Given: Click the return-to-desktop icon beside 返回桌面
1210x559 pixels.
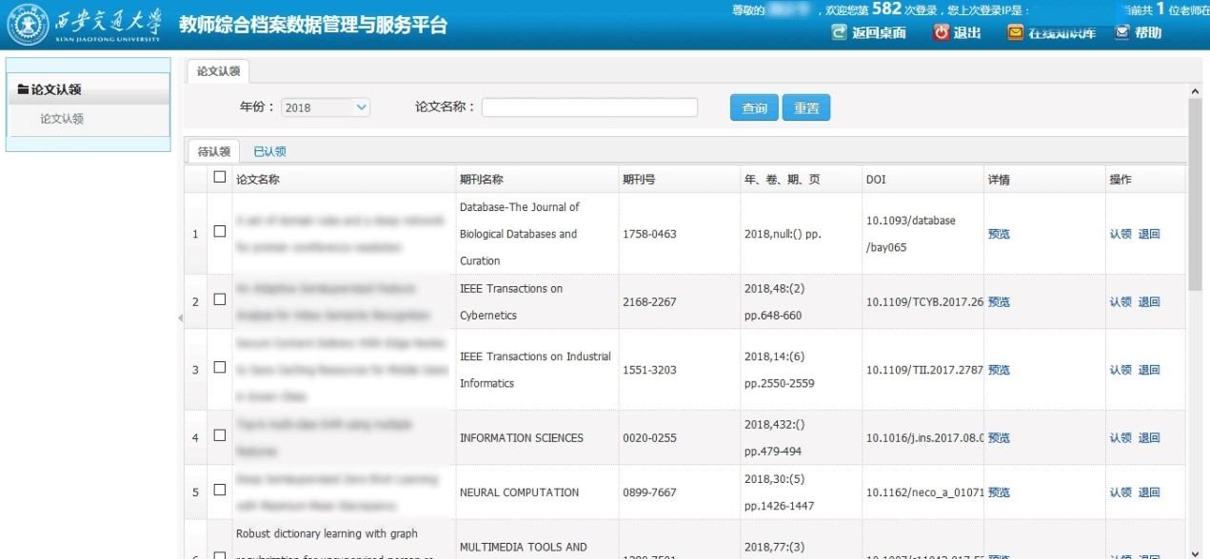Looking at the screenshot, I should coord(839,32).
